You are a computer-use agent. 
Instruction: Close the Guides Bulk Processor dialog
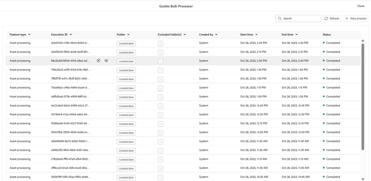click(361, 6)
